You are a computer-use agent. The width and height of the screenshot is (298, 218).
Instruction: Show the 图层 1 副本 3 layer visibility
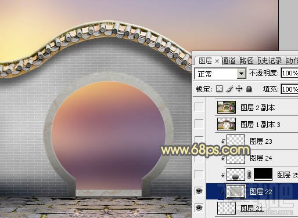[x=199, y=123]
